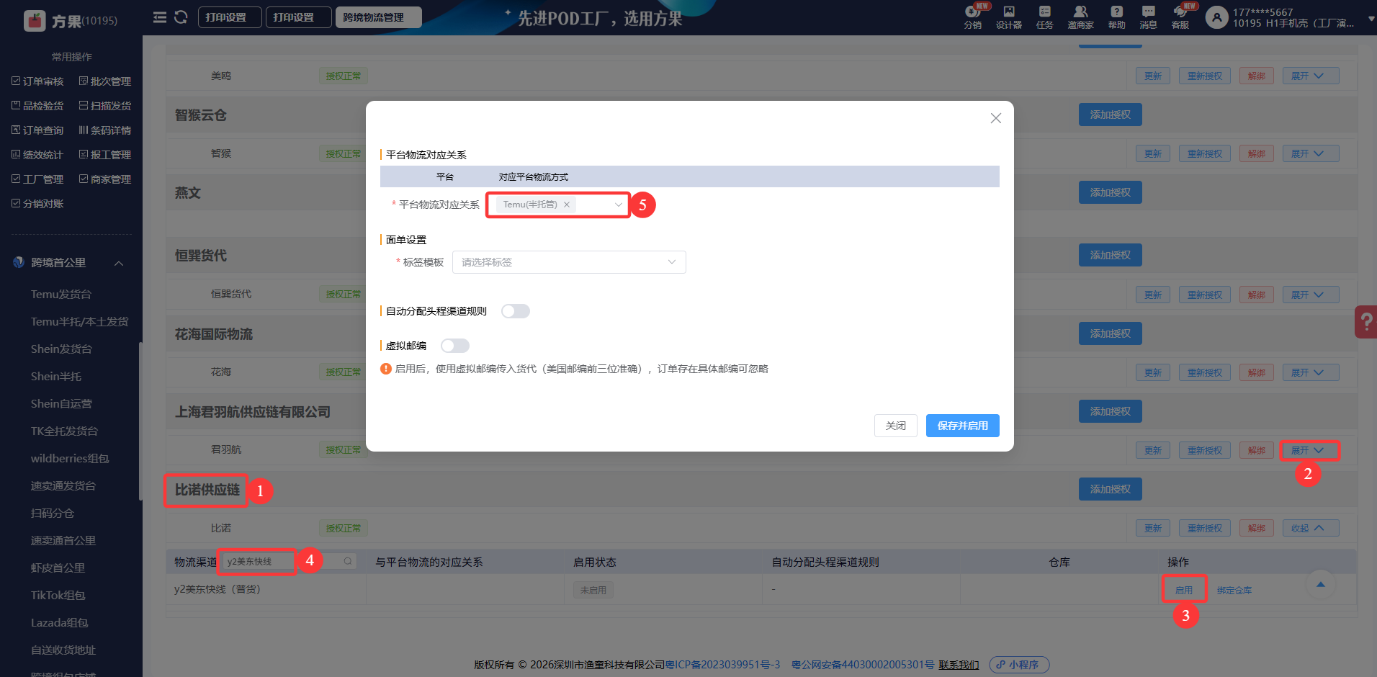Expand the 恒巽货代 row with 展开

(x=1310, y=295)
